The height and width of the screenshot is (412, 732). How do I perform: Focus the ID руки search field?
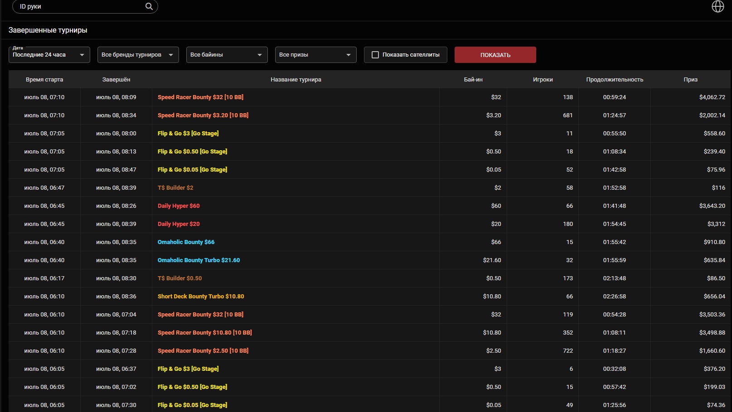[85, 6]
